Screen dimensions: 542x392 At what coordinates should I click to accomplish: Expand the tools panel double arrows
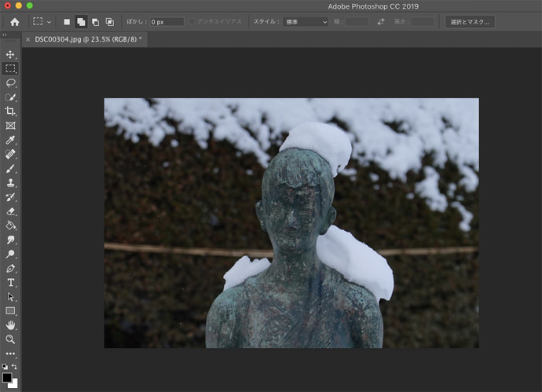pyautogui.click(x=4, y=35)
